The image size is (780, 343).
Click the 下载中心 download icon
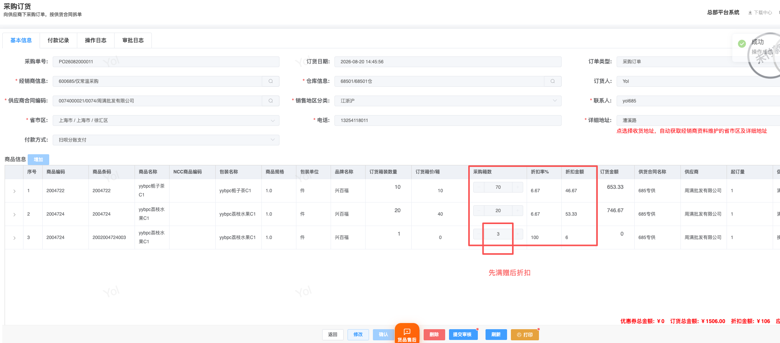tap(750, 13)
